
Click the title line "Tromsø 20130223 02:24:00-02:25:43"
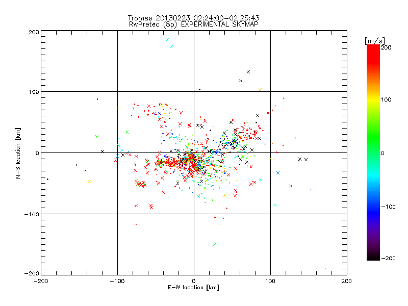[x=193, y=18]
